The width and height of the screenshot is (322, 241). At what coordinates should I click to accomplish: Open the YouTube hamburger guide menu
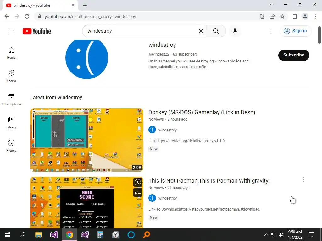(11, 31)
